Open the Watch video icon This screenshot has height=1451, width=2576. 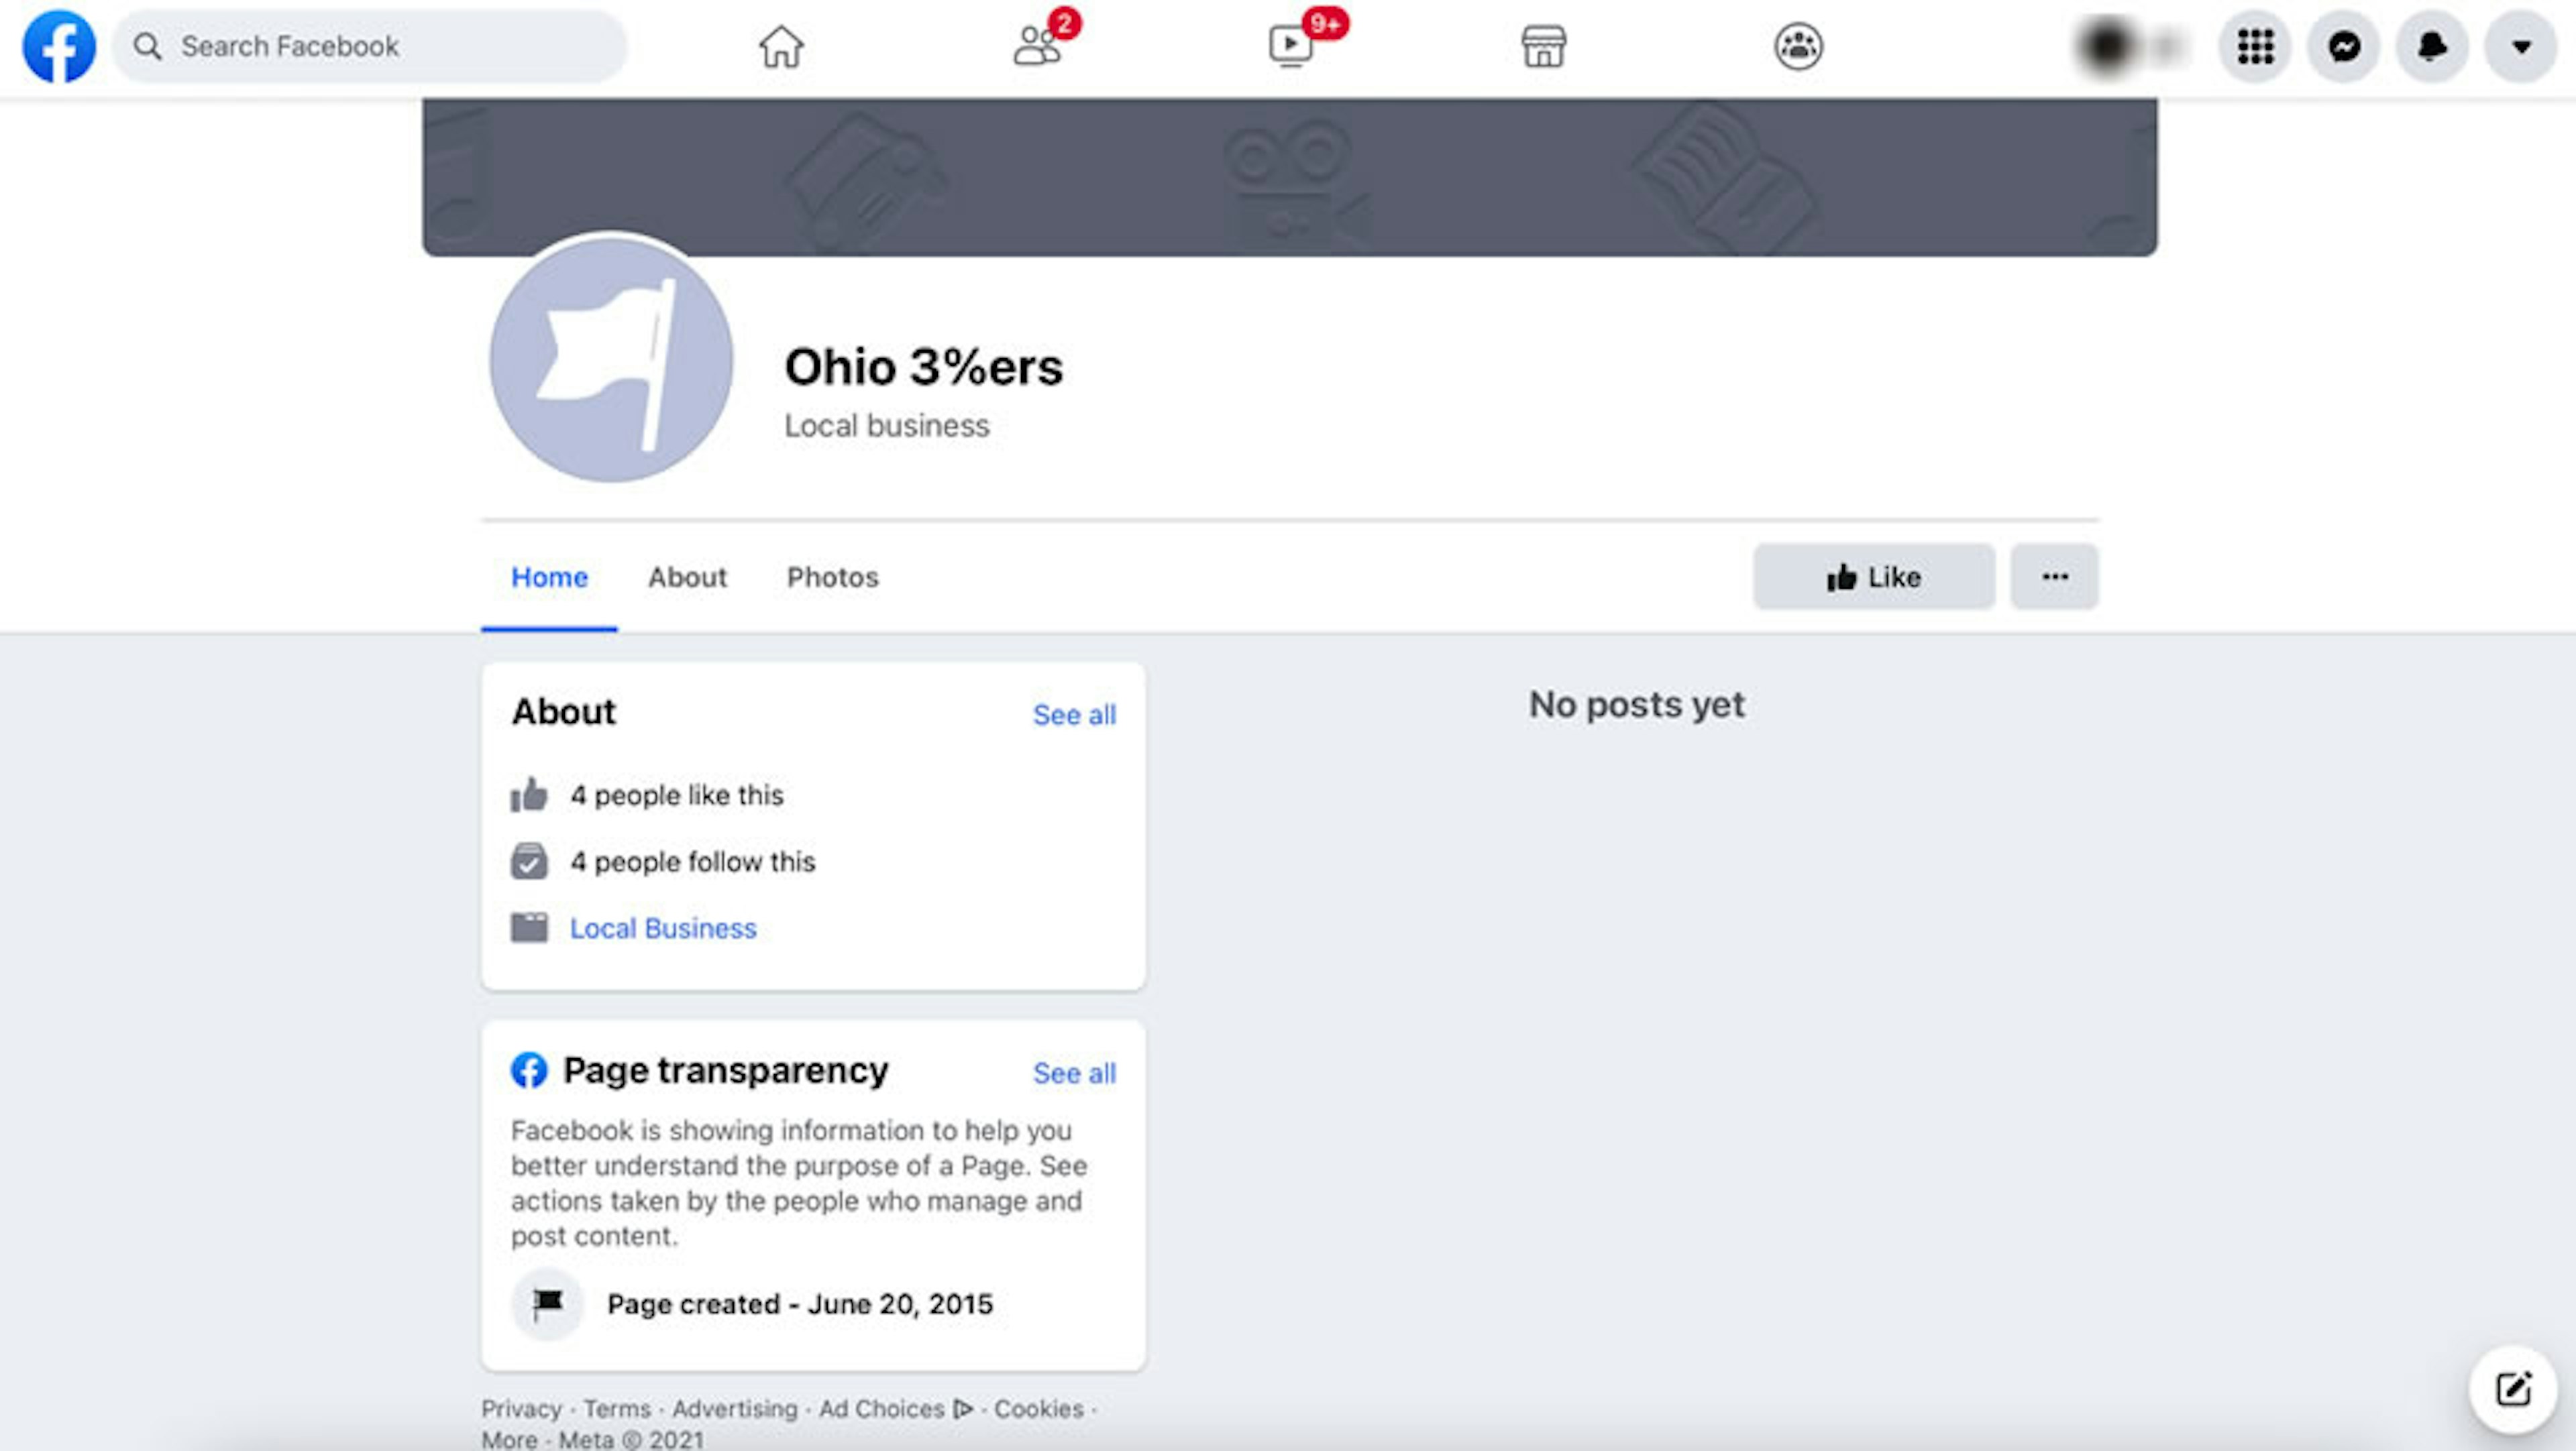[x=1291, y=46]
